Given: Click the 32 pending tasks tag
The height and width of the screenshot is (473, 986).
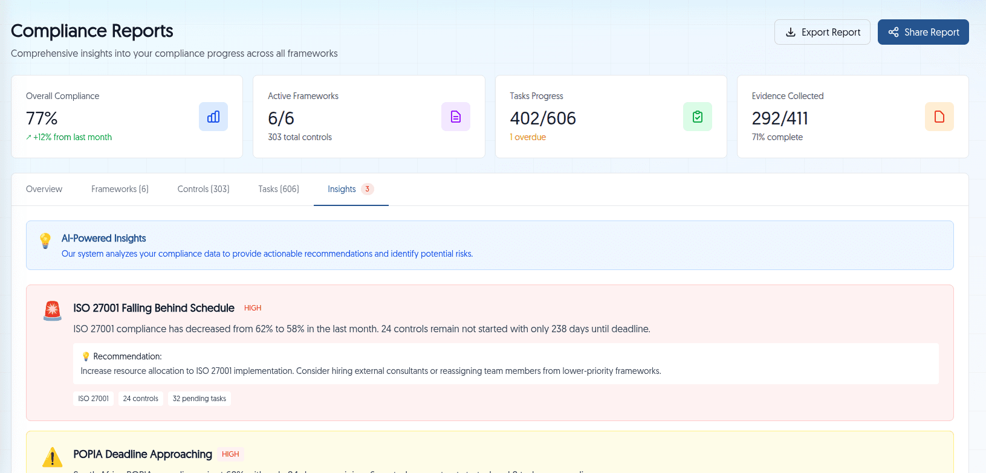Looking at the screenshot, I should (x=199, y=399).
